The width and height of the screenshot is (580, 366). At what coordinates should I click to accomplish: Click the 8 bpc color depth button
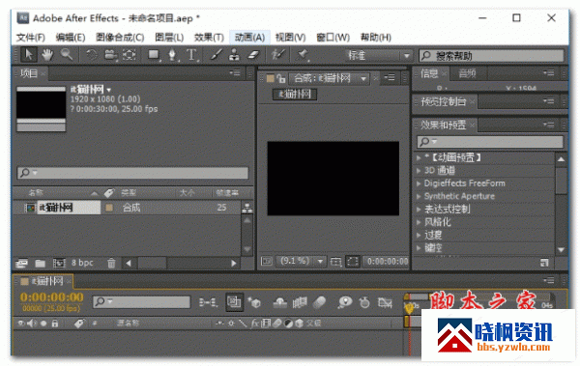click(82, 263)
